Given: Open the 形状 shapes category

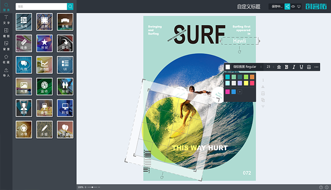Looking at the screenshot, I should (x=45, y=43).
